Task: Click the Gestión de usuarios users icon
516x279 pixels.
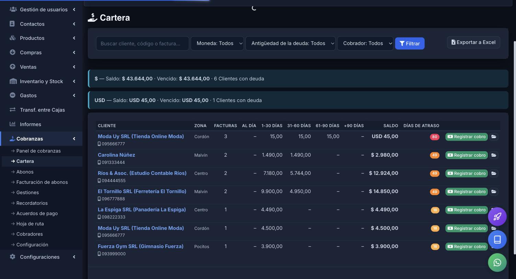Action: pyautogui.click(x=13, y=9)
